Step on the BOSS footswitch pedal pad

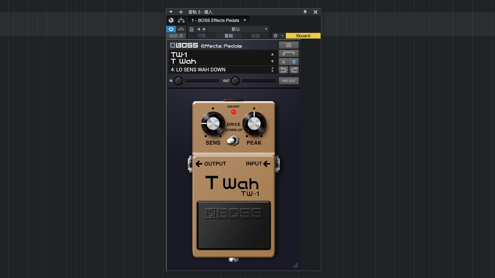234,225
